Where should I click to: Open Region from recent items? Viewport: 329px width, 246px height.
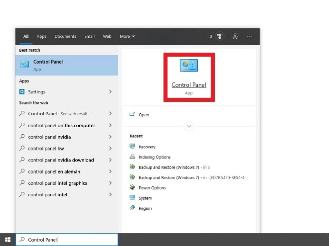(145, 208)
